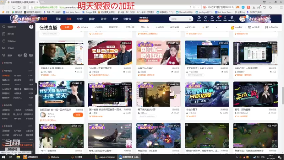Expand 视频 dropdown in navigation

pos(92,19)
